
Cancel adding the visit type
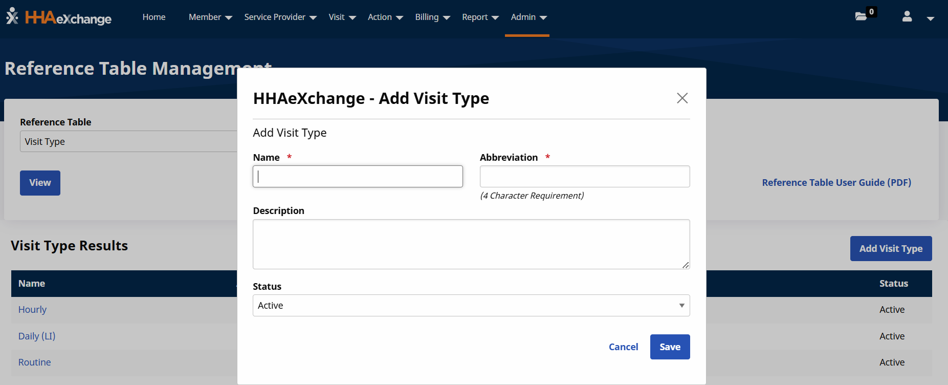[x=623, y=347]
